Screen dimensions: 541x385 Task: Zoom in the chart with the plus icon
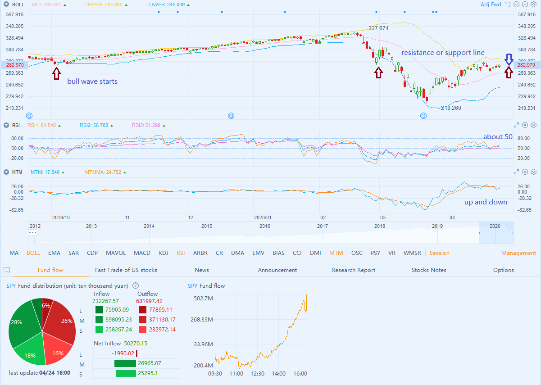pos(525,5)
